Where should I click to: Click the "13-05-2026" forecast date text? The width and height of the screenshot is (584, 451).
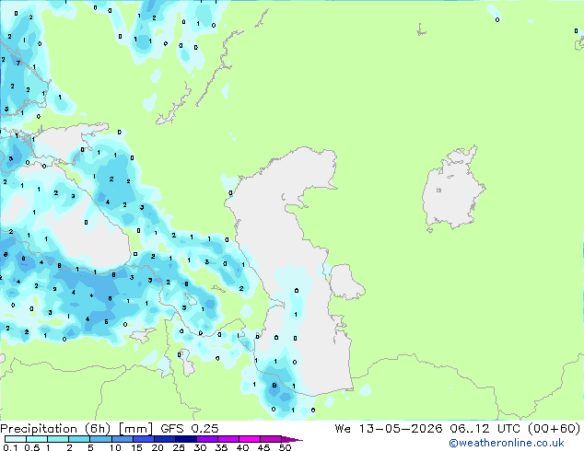click(x=401, y=429)
